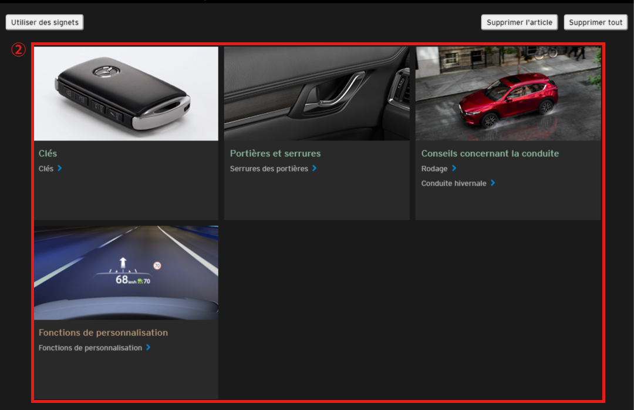Click the green Portières et serrures heading
The width and height of the screenshot is (634, 410).
tap(275, 153)
